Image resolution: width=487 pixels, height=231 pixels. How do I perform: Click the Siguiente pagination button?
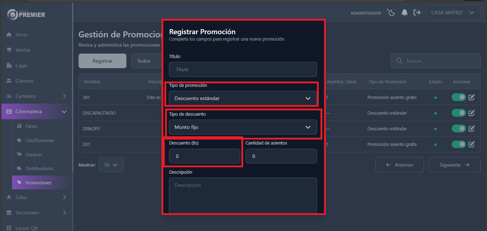(x=454, y=164)
